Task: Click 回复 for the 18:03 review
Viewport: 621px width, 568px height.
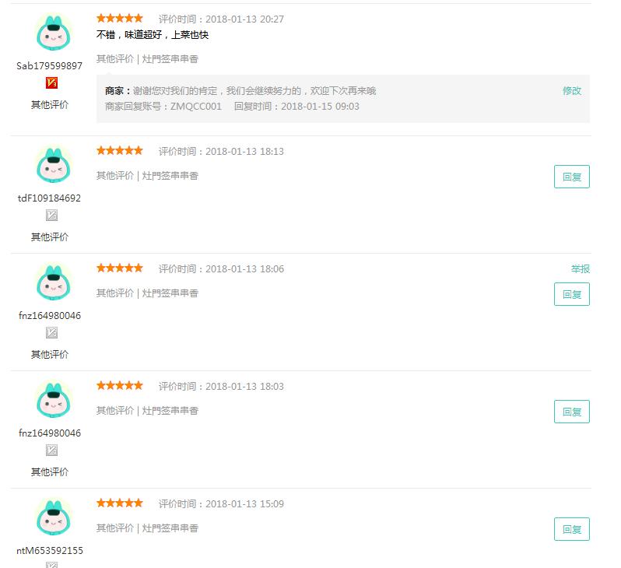Action: point(572,412)
